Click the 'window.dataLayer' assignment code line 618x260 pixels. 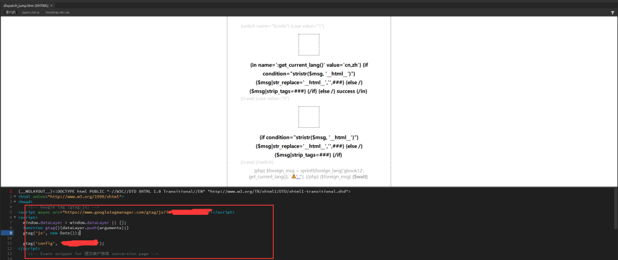75,222
